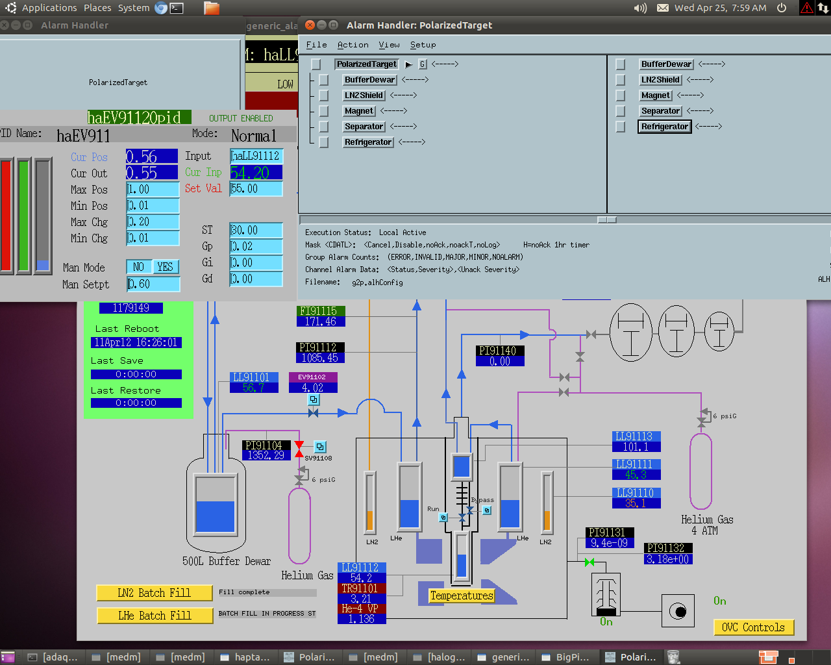Click the blue EV91102 valve symbol
The height and width of the screenshot is (665, 831).
[313, 412]
